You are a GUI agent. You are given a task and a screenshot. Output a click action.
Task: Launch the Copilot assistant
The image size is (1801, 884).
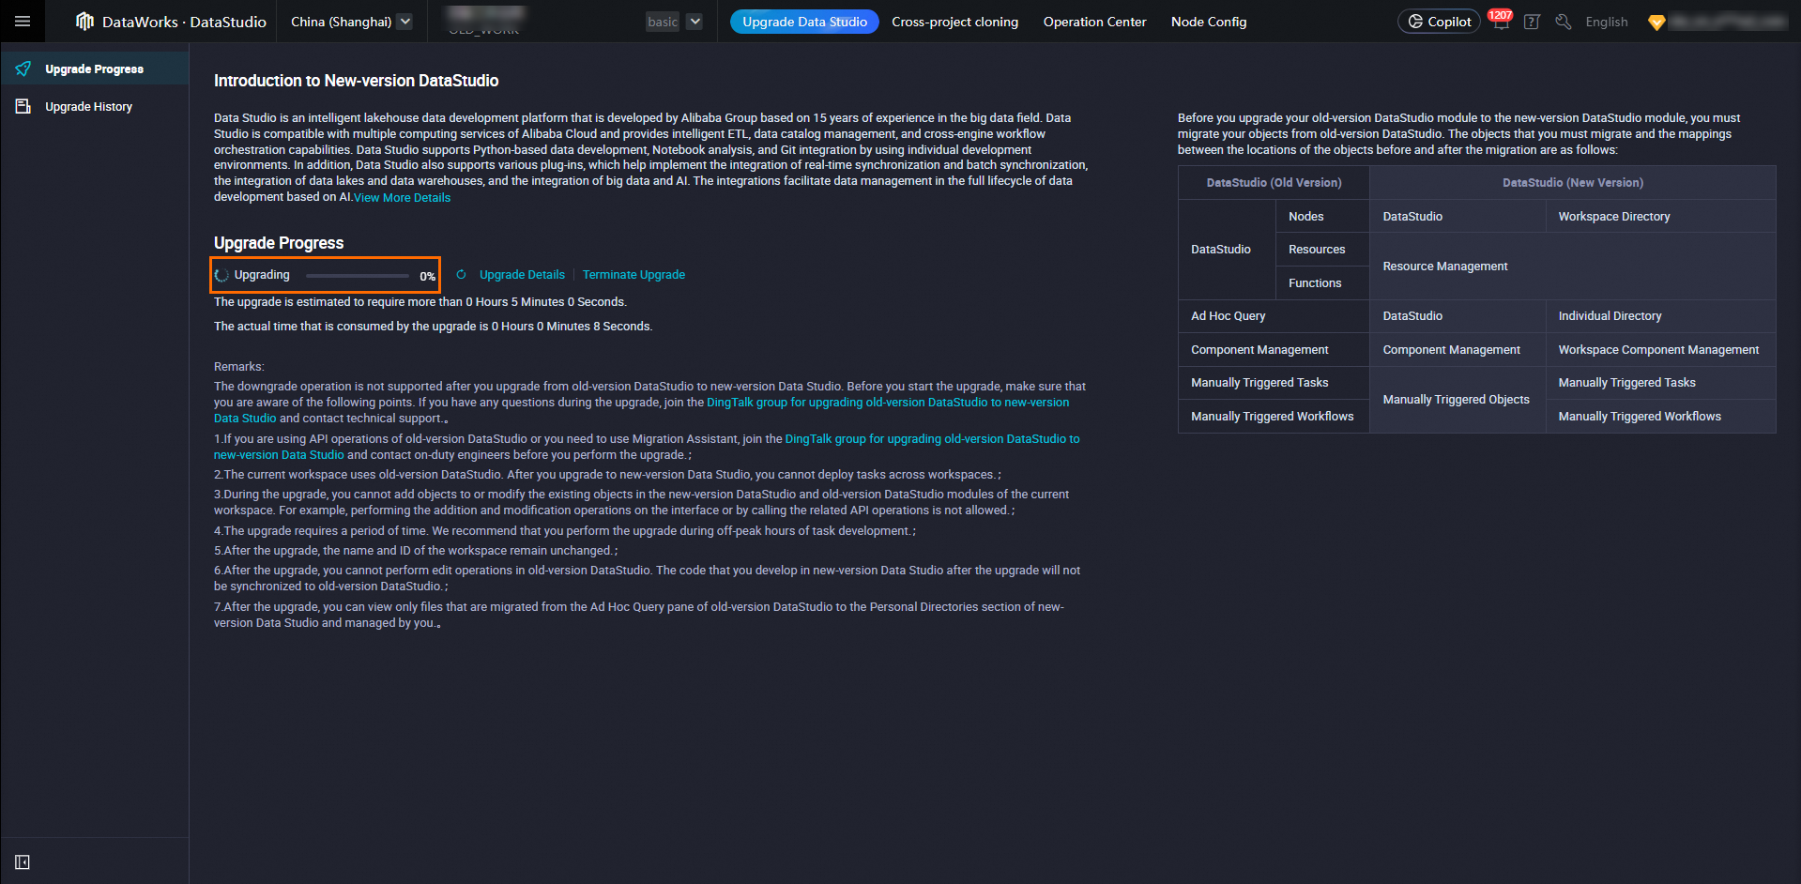click(1439, 22)
